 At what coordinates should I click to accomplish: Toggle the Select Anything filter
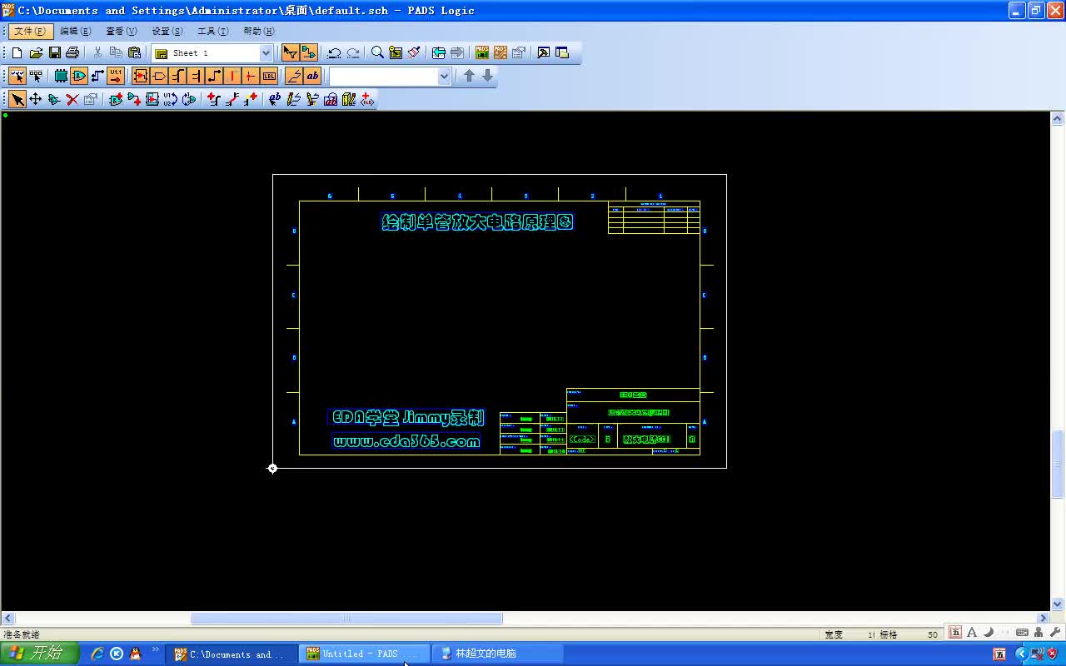click(x=17, y=76)
